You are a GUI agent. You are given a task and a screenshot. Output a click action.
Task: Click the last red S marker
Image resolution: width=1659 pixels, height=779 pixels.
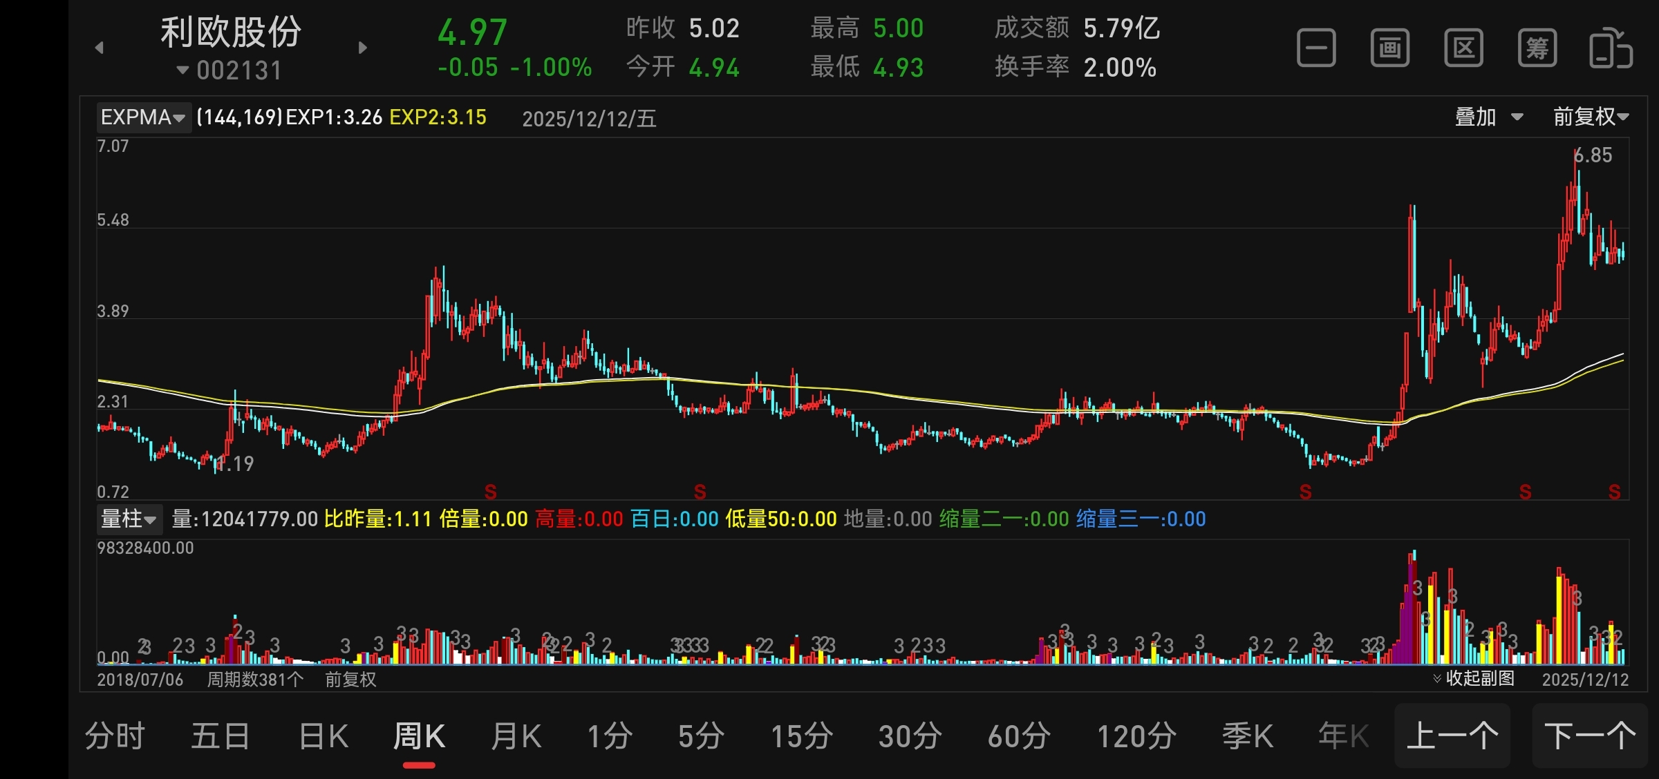coord(1615,492)
